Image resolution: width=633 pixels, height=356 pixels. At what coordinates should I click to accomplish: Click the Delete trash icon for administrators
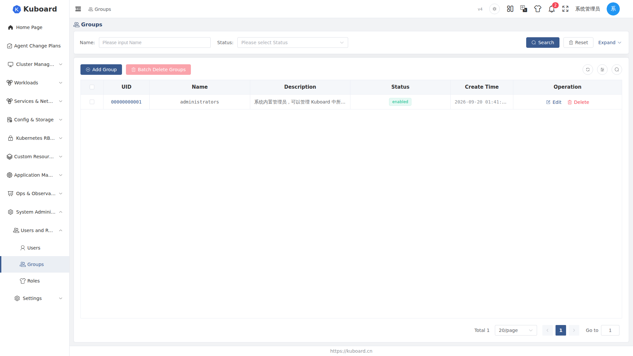click(x=570, y=102)
